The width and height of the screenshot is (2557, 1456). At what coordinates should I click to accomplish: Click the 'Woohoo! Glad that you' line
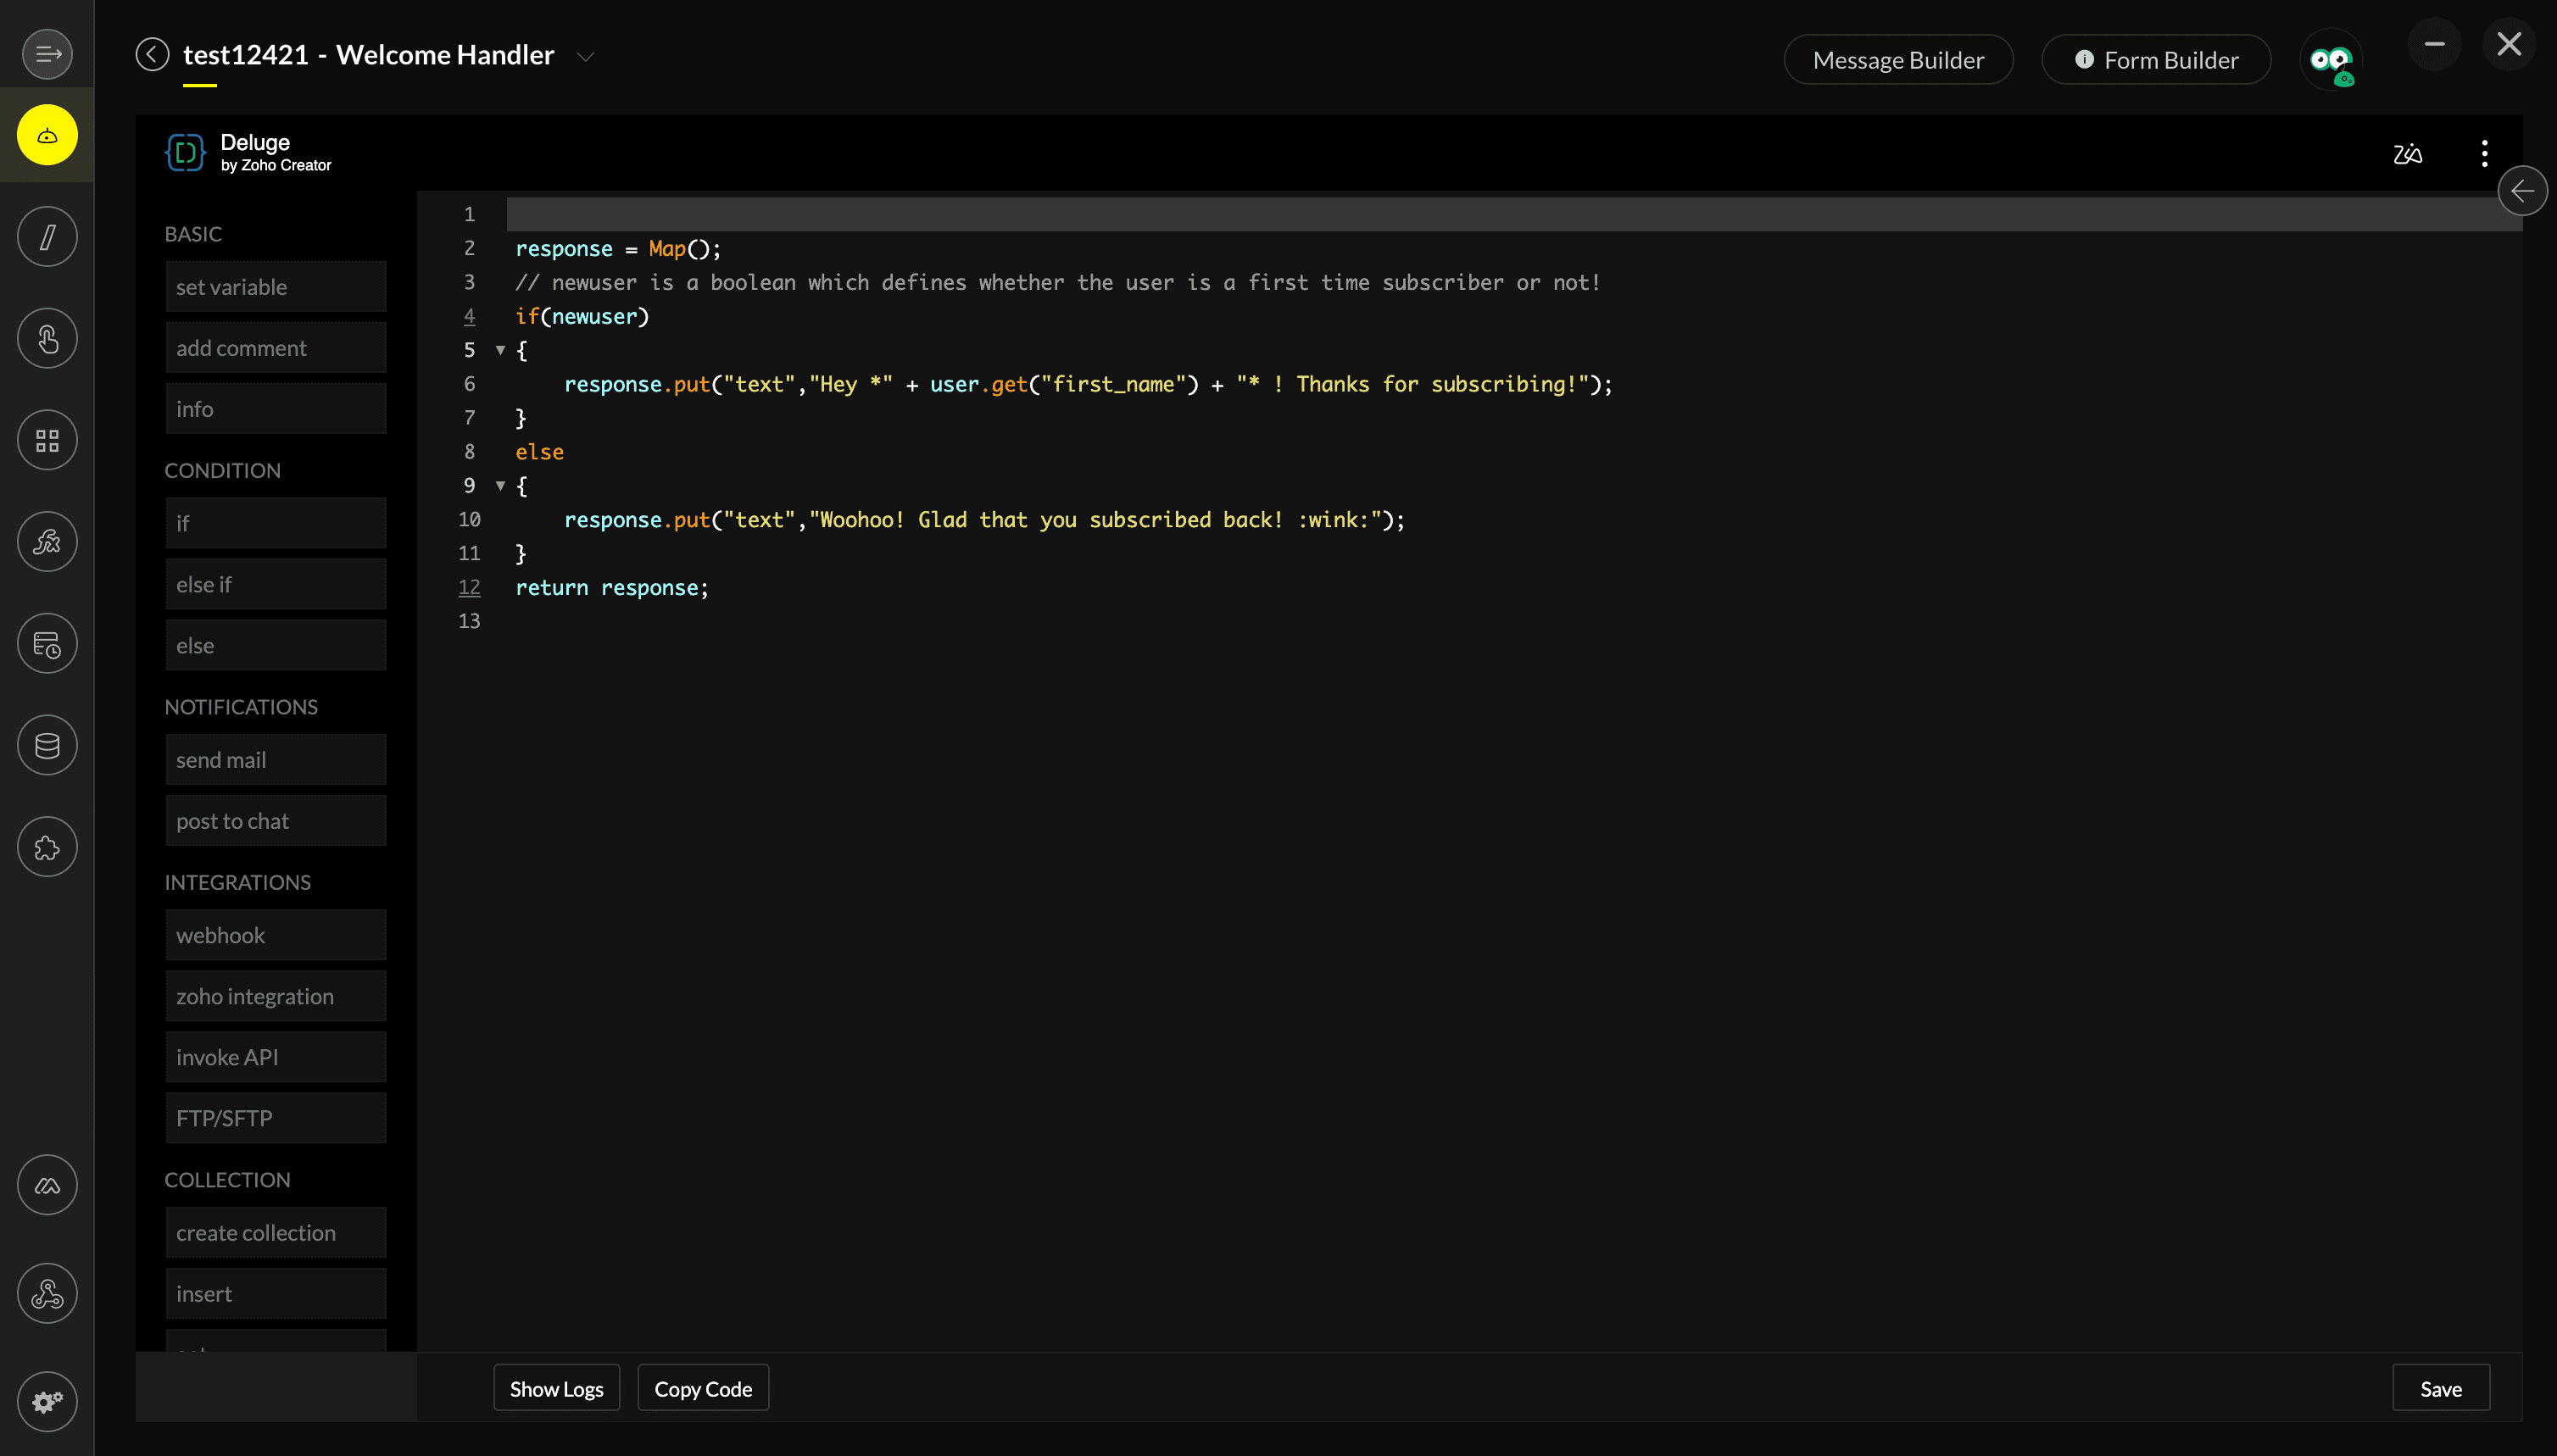click(984, 520)
